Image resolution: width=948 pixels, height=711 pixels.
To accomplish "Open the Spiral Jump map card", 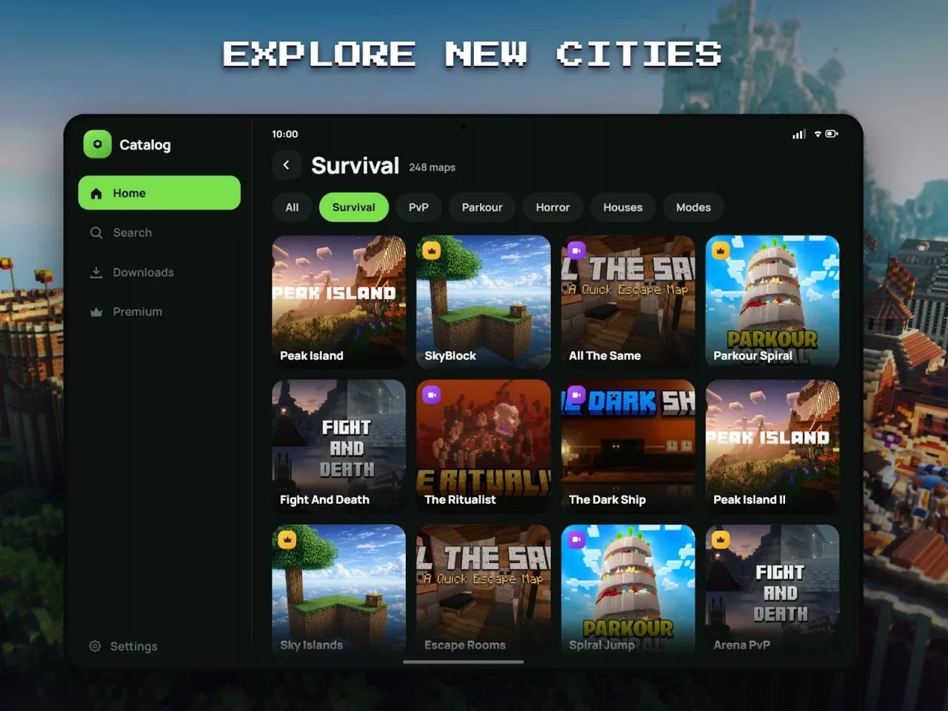I will click(628, 589).
